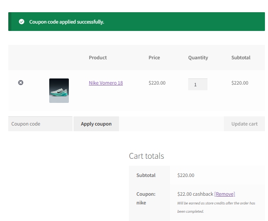The height and width of the screenshot is (221, 268).
Task: Select the '$22.00 cashback' text
Action: (x=195, y=194)
